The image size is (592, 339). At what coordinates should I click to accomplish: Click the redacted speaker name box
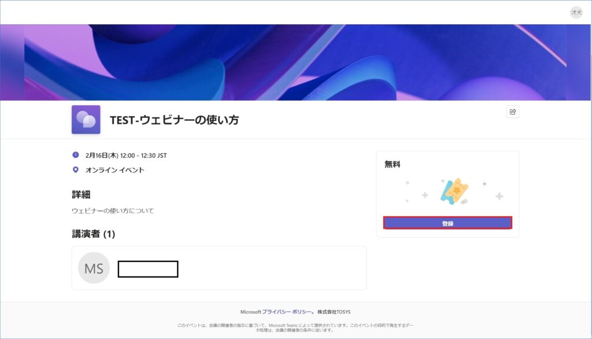pos(148,269)
